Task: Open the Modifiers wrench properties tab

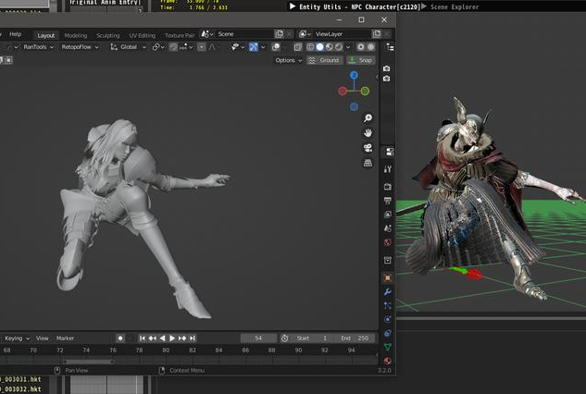Action: [388, 291]
